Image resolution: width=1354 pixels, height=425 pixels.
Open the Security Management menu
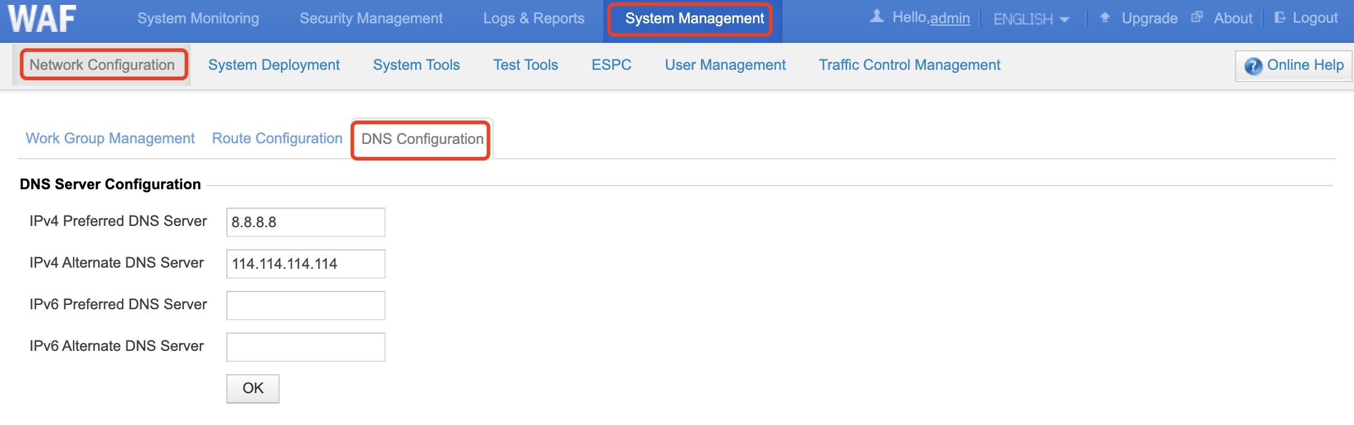click(x=371, y=18)
